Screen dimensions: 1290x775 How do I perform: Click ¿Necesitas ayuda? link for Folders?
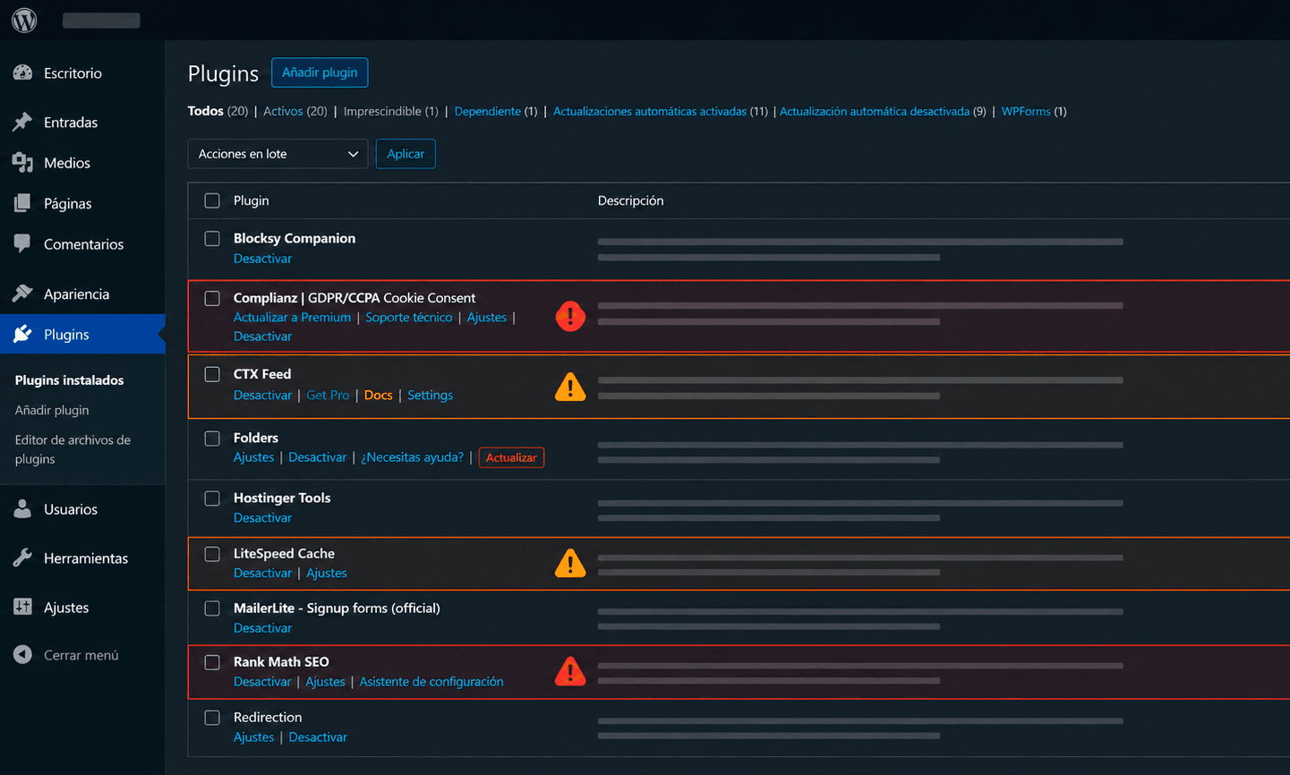tap(412, 457)
